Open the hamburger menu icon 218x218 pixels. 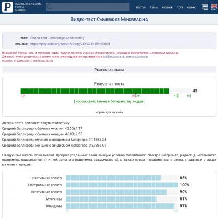pyautogui.click(x=205, y=7)
